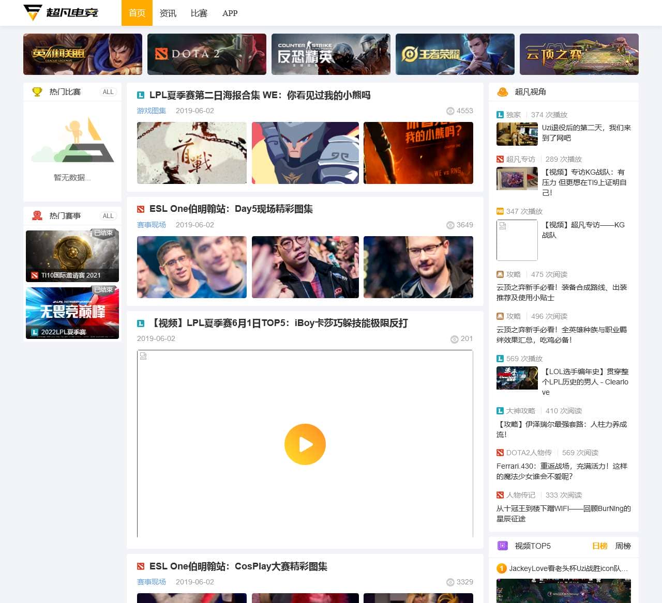Open the 我的小熊吗 WE vs RNG poster
Image resolution: width=662 pixels, height=603 pixels.
(418, 153)
